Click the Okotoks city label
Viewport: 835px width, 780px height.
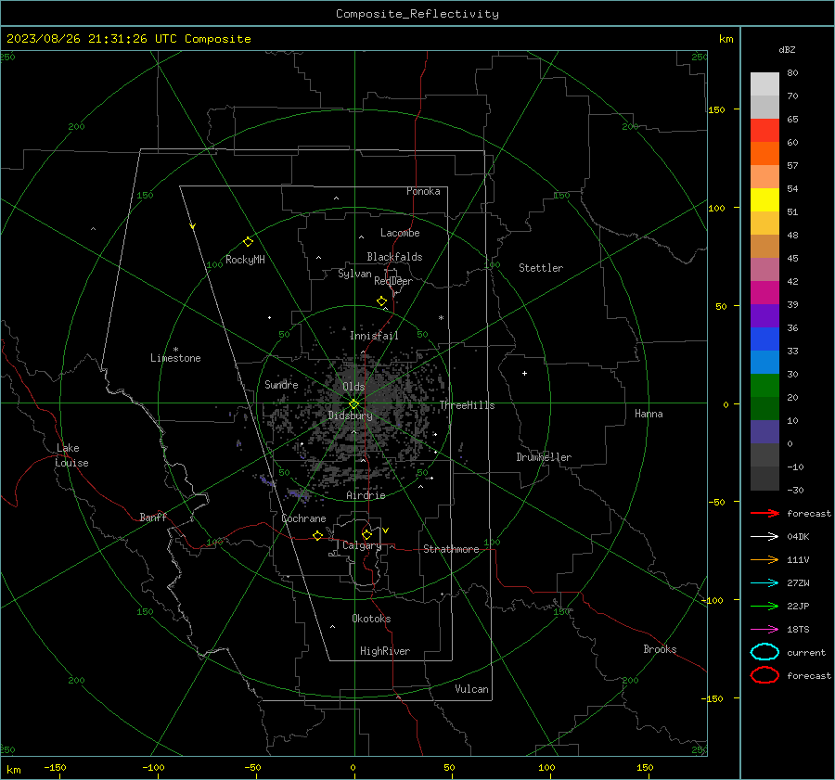tap(371, 619)
